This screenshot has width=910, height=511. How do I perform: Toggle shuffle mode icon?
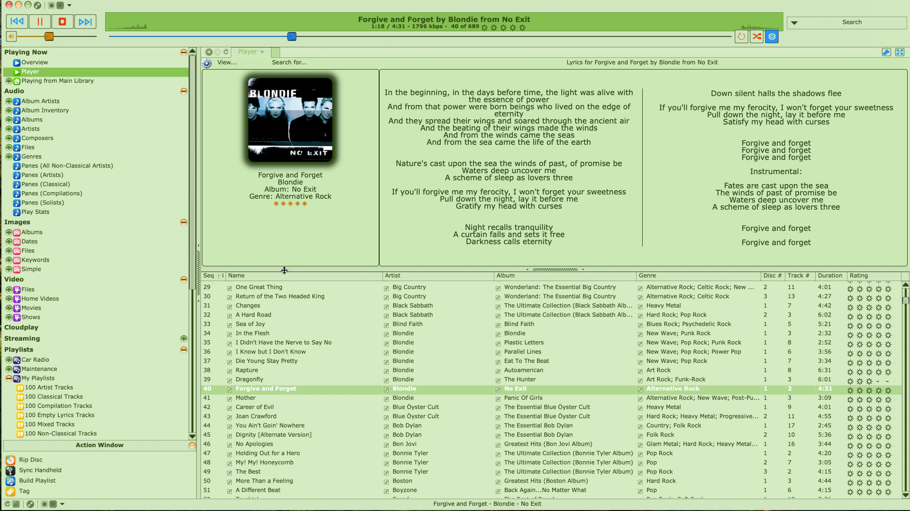757,36
